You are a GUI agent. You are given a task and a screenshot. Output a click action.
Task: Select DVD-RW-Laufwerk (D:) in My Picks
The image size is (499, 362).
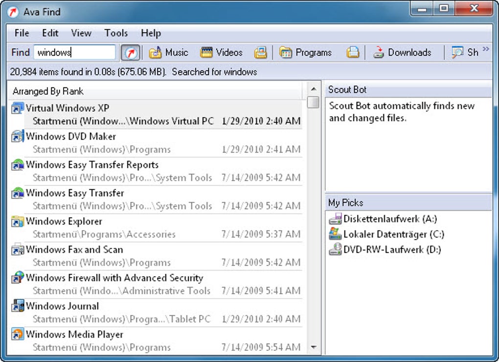pos(385,249)
